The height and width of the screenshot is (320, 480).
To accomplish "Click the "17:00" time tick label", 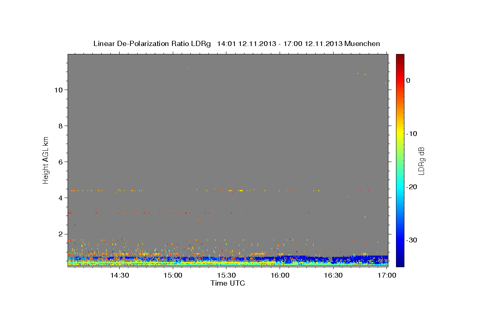I will point(387,275).
